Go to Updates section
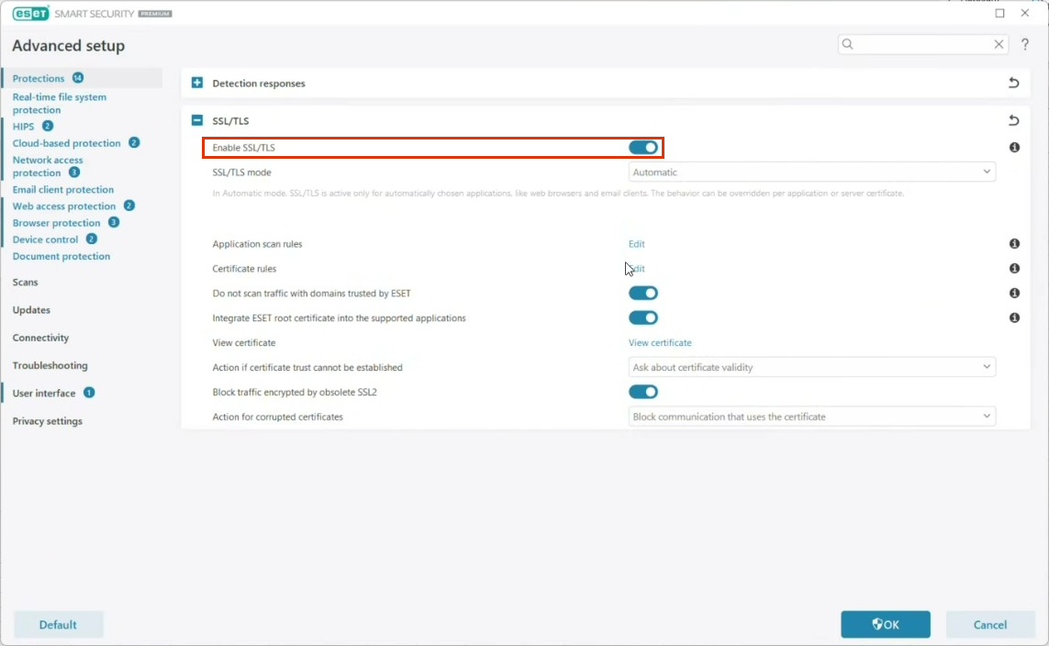 31,309
